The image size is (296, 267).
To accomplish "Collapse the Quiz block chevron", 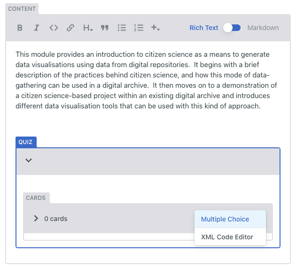I will click(29, 160).
